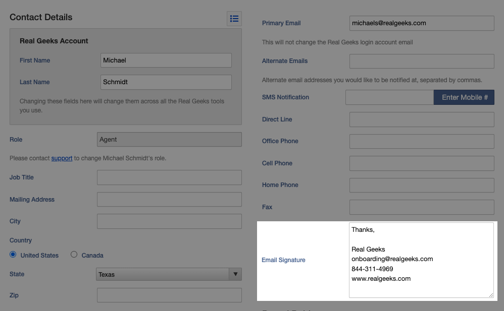Image resolution: width=504 pixels, height=311 pixels.
Task: Click the Alternate Emails label
Action: (285, 61)
